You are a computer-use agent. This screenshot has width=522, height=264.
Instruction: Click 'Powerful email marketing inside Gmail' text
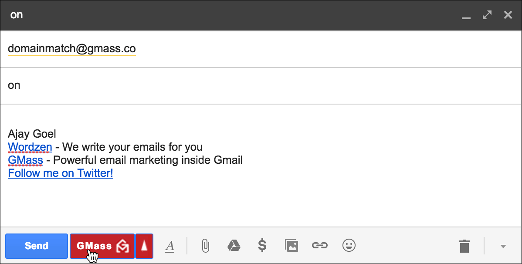pyautogui.click(x=148, y=160)
